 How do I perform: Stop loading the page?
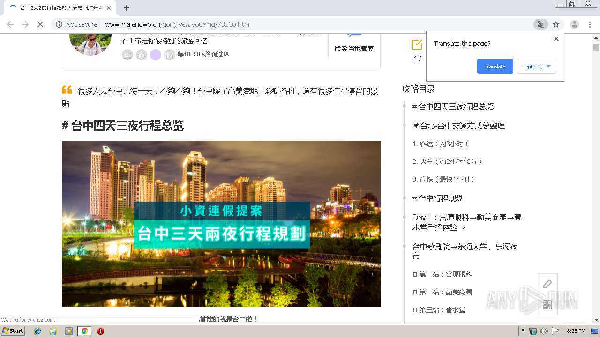(40, 24)
